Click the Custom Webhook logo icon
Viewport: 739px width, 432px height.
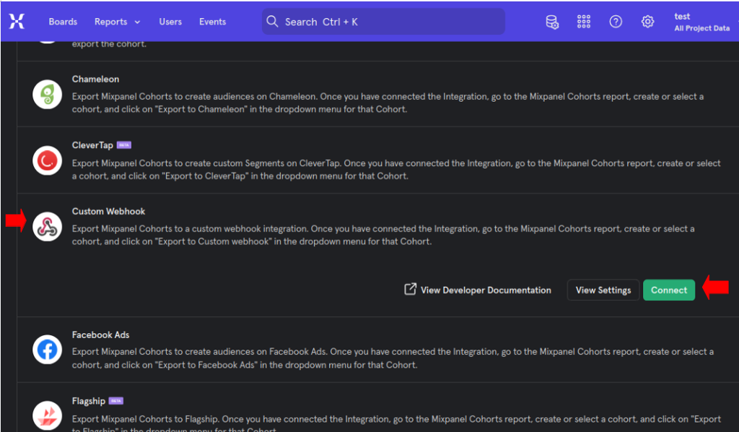click(47, 226)
